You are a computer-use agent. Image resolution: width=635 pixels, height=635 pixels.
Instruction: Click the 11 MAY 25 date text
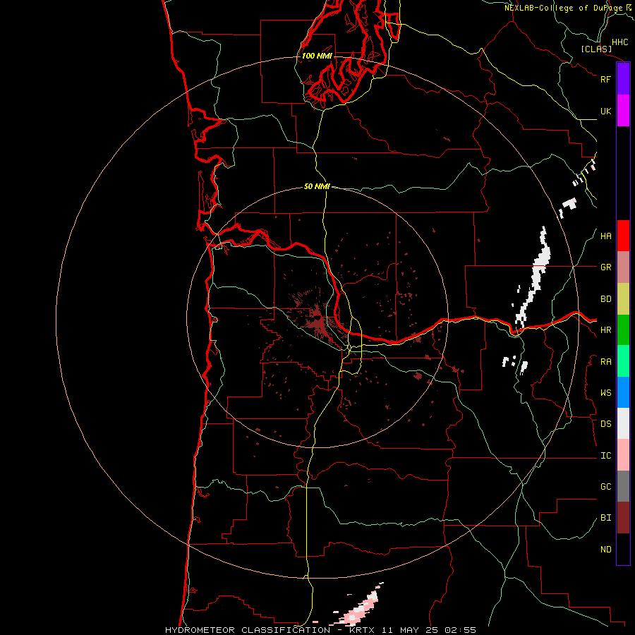(x=410, y=630)
